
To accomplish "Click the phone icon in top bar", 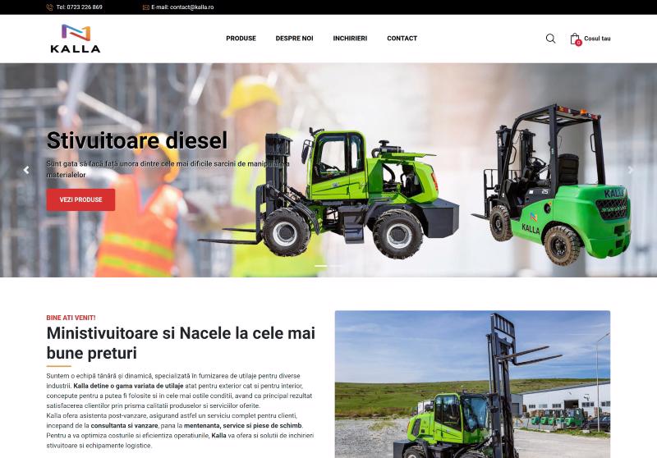I will click(49, 7).
